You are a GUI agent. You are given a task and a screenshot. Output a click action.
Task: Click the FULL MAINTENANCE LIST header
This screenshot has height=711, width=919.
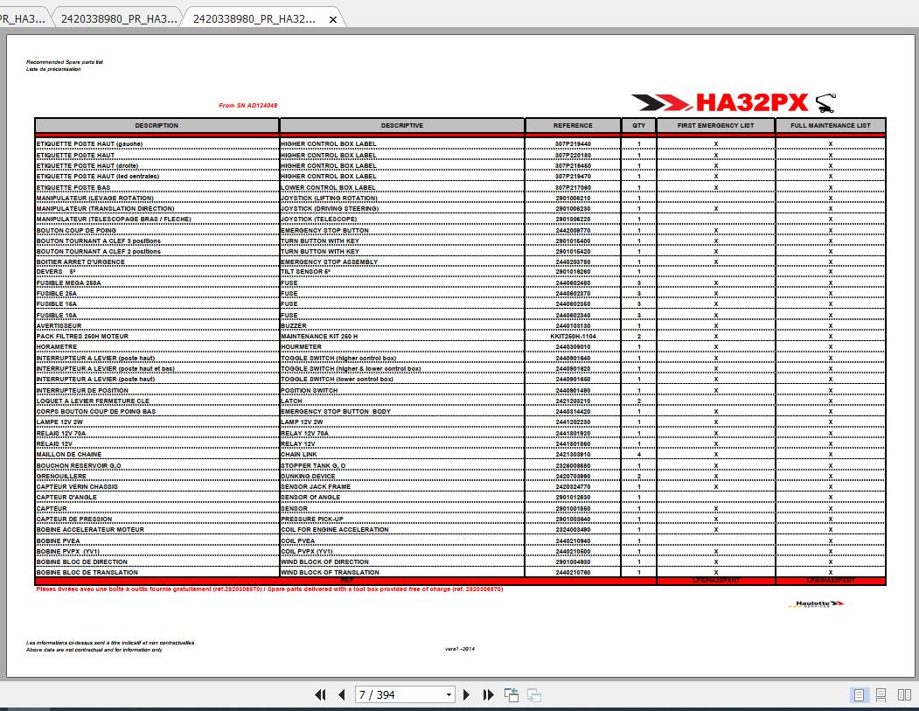pyautogui.click(x=831, y=125)
